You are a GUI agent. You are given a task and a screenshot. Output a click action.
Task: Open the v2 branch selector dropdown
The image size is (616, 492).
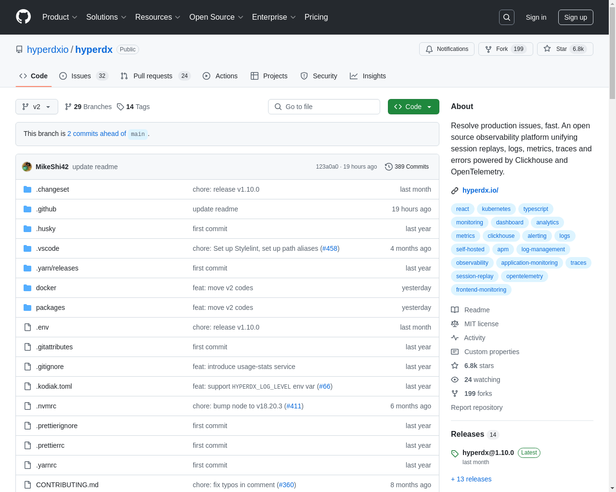(37, 107)
